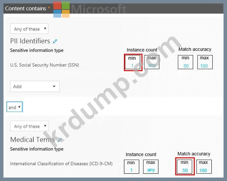This screenshot has width=227, height=181.
Task: Edit SSN match accuracy min value
Action: tap(186, 62)
